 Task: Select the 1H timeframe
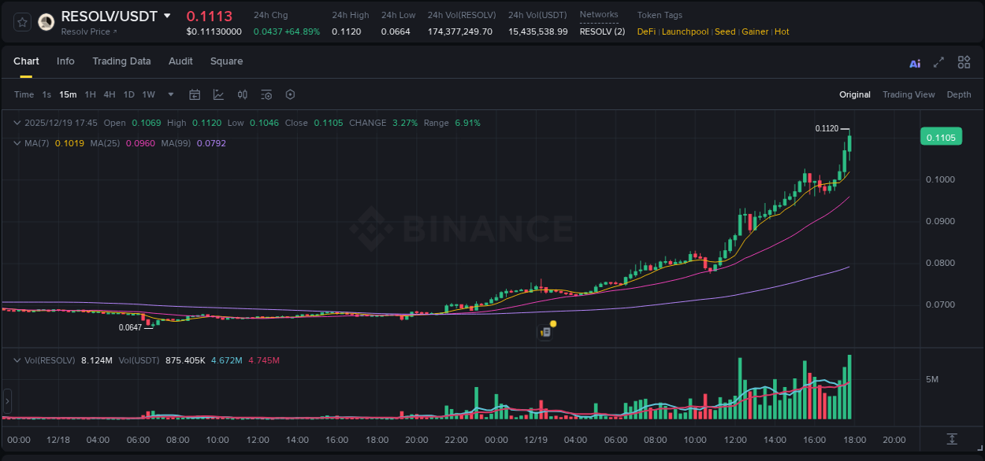point(89,94)
